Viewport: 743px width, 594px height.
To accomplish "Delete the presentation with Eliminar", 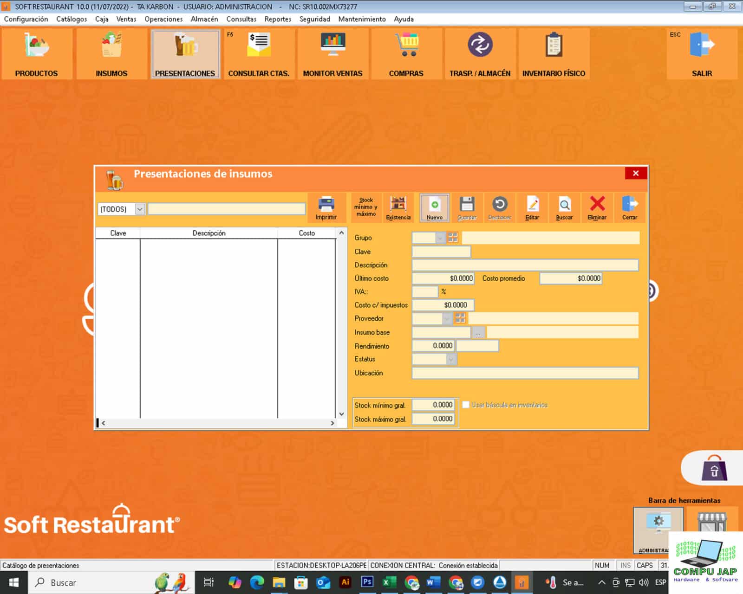I will tap(597, 207).
